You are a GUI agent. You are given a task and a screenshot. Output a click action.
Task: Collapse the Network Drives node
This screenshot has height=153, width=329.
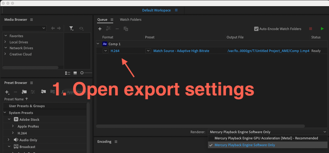(6, 48)
